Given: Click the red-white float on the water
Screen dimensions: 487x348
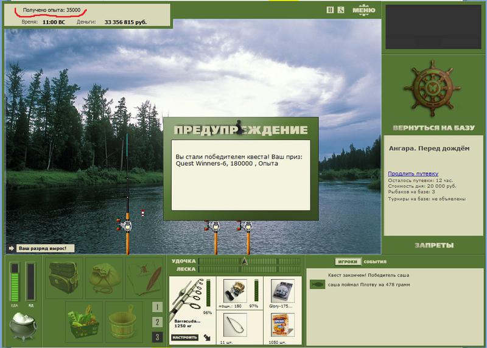Looking at the screenshot, I should coord(143,213).
